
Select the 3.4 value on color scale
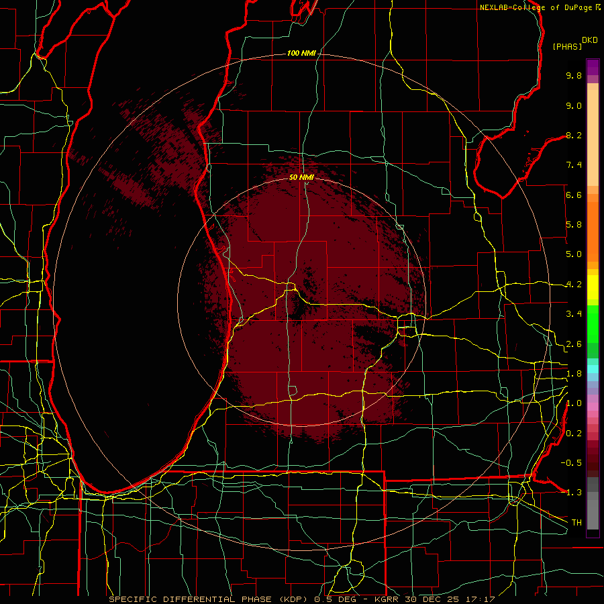(x=574, y=314)
